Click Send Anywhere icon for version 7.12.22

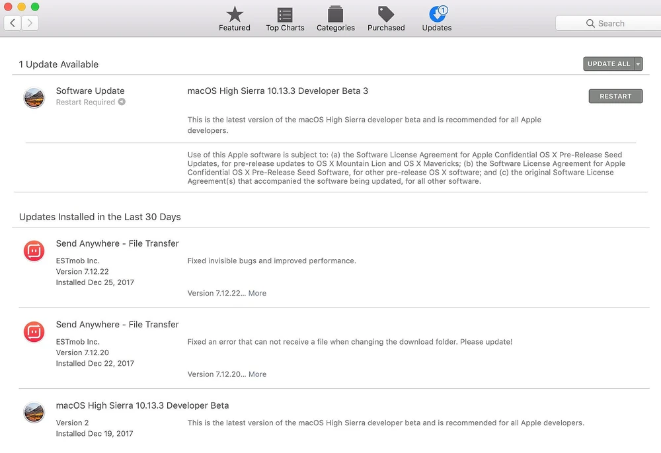pos(34,251)
